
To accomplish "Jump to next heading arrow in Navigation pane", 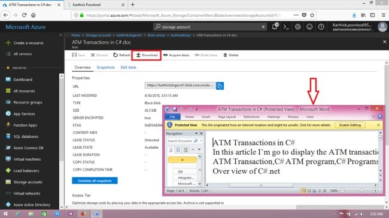I will [199, 149].
